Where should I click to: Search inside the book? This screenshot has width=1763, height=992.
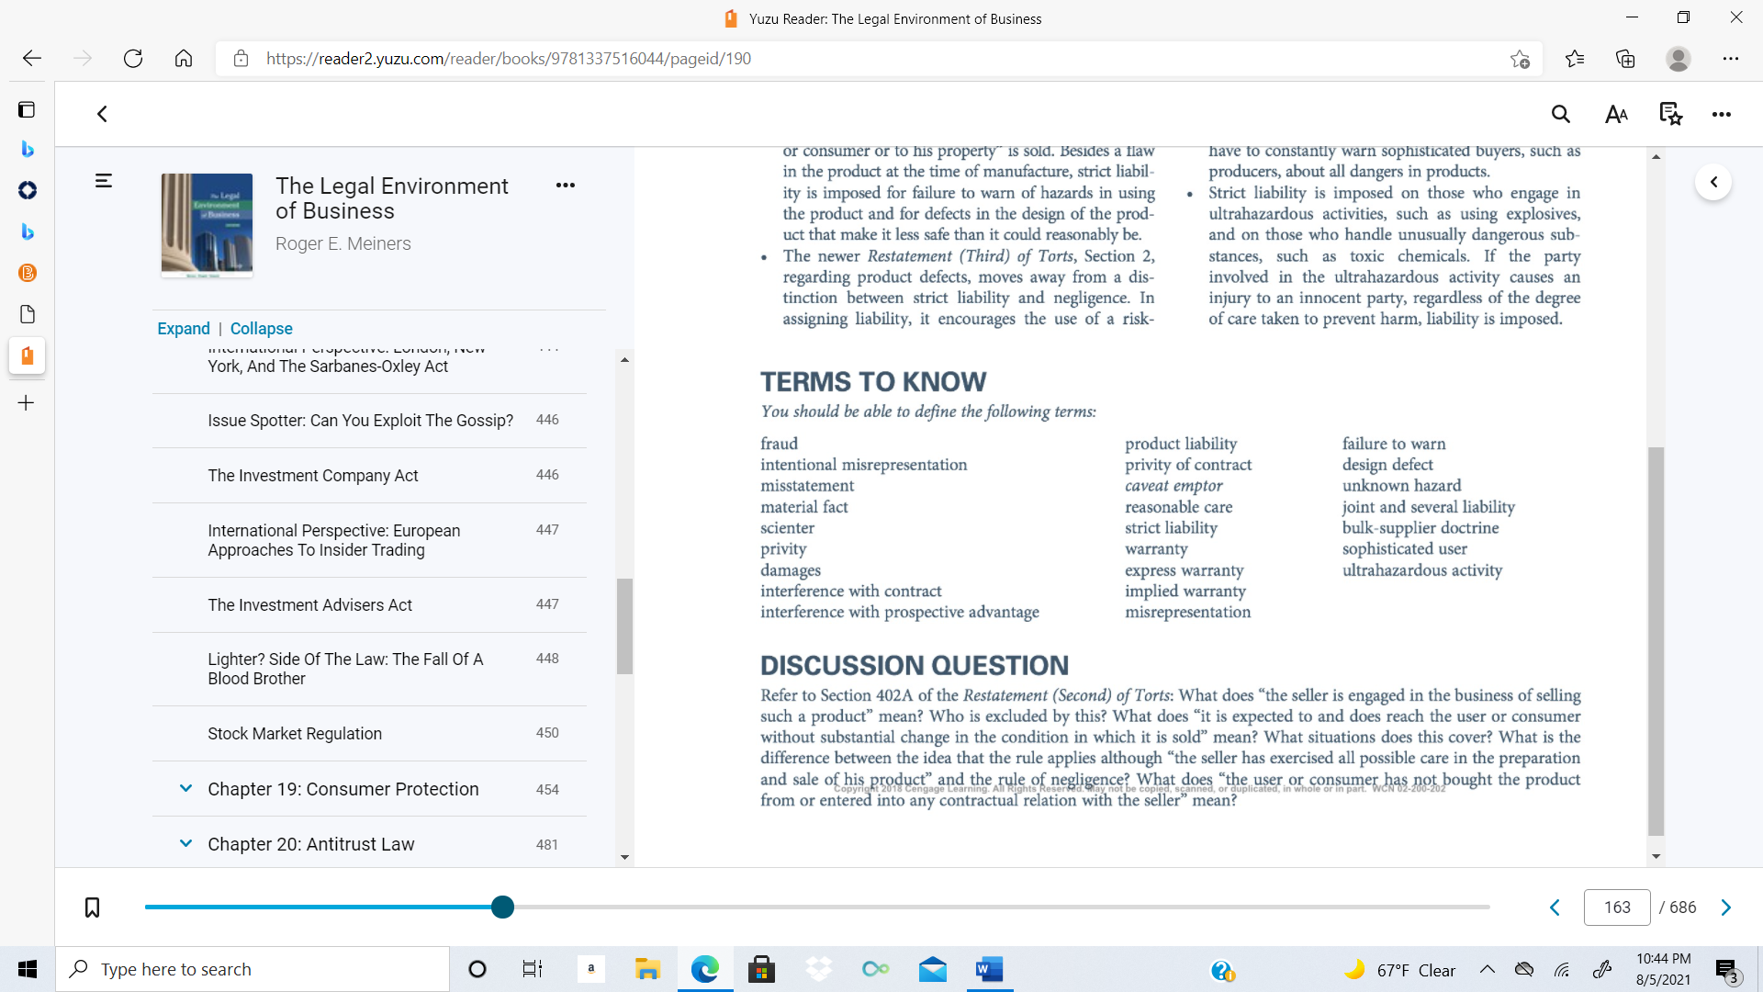(1561, 114)
